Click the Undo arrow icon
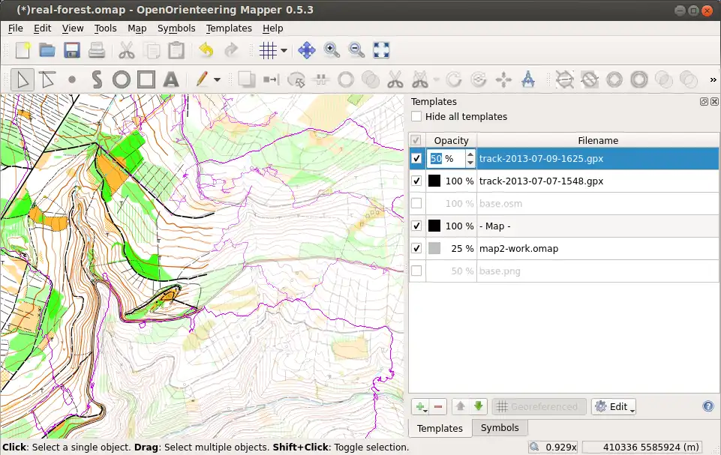The image size is (721, 455). (x=206, y=50)
